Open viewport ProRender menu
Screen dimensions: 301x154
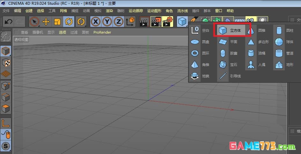[102, 32]
